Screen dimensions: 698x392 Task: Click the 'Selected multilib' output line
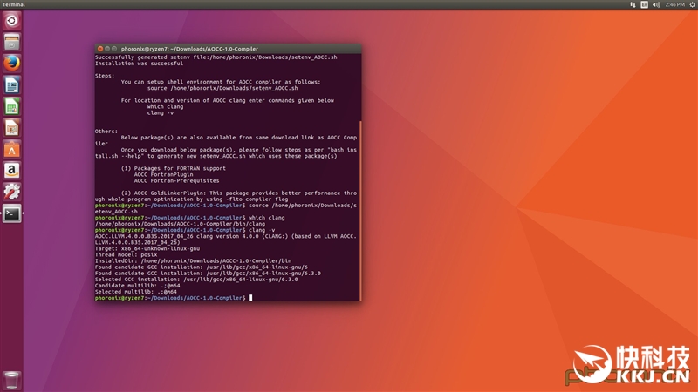[136, 292]
